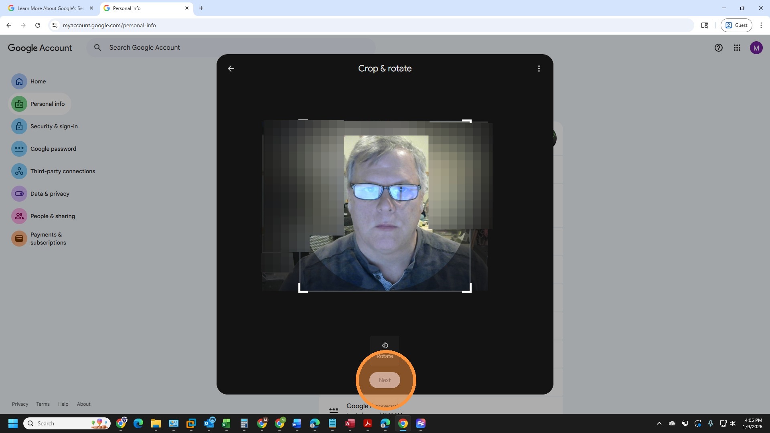Open the M account avatar menu
The width and height of the screenshot is (770, 433).
[756, 48]
